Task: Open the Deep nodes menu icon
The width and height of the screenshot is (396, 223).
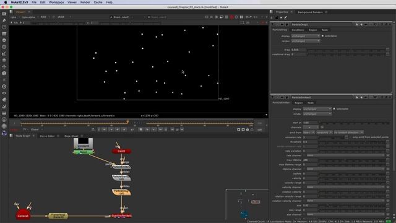Action: point(4,87)
